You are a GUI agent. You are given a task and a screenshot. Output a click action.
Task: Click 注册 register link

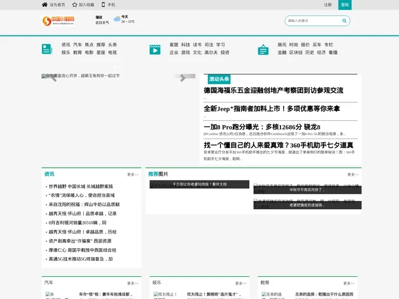coord(328,5)
